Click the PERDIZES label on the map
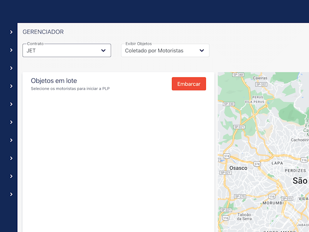This screenshot has width=309, height=232. 295,171
